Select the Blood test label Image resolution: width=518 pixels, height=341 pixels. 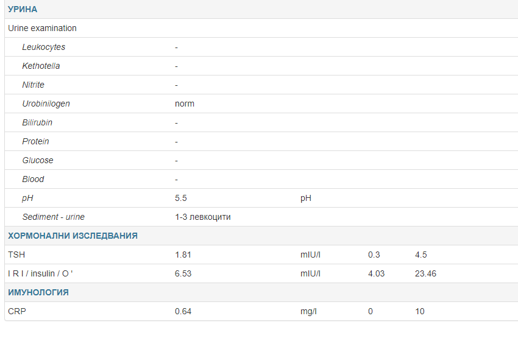(x=33, y=179)
